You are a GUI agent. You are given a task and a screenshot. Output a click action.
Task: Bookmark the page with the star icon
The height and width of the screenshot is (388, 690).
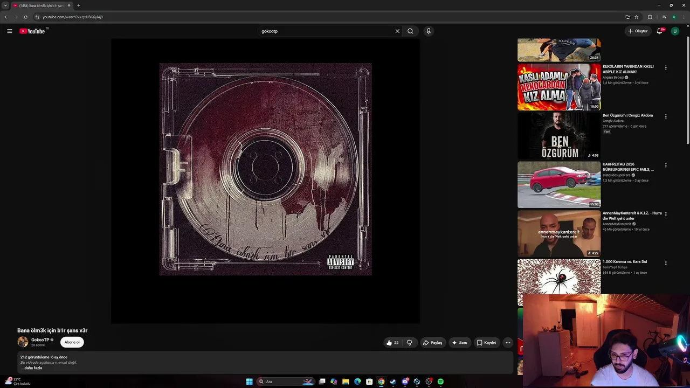point(636,17)
